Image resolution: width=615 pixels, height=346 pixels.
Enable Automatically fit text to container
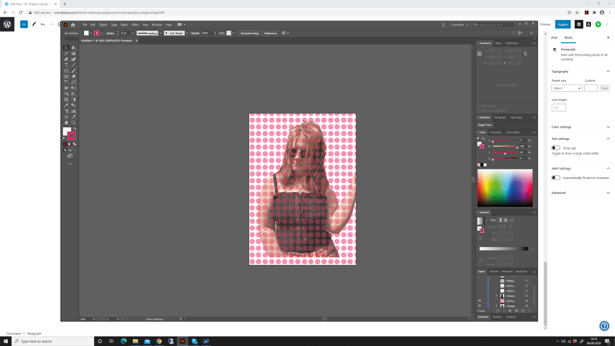pyautogui.click(x=556, y=178)
